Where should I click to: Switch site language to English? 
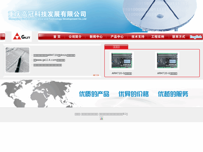196,37
